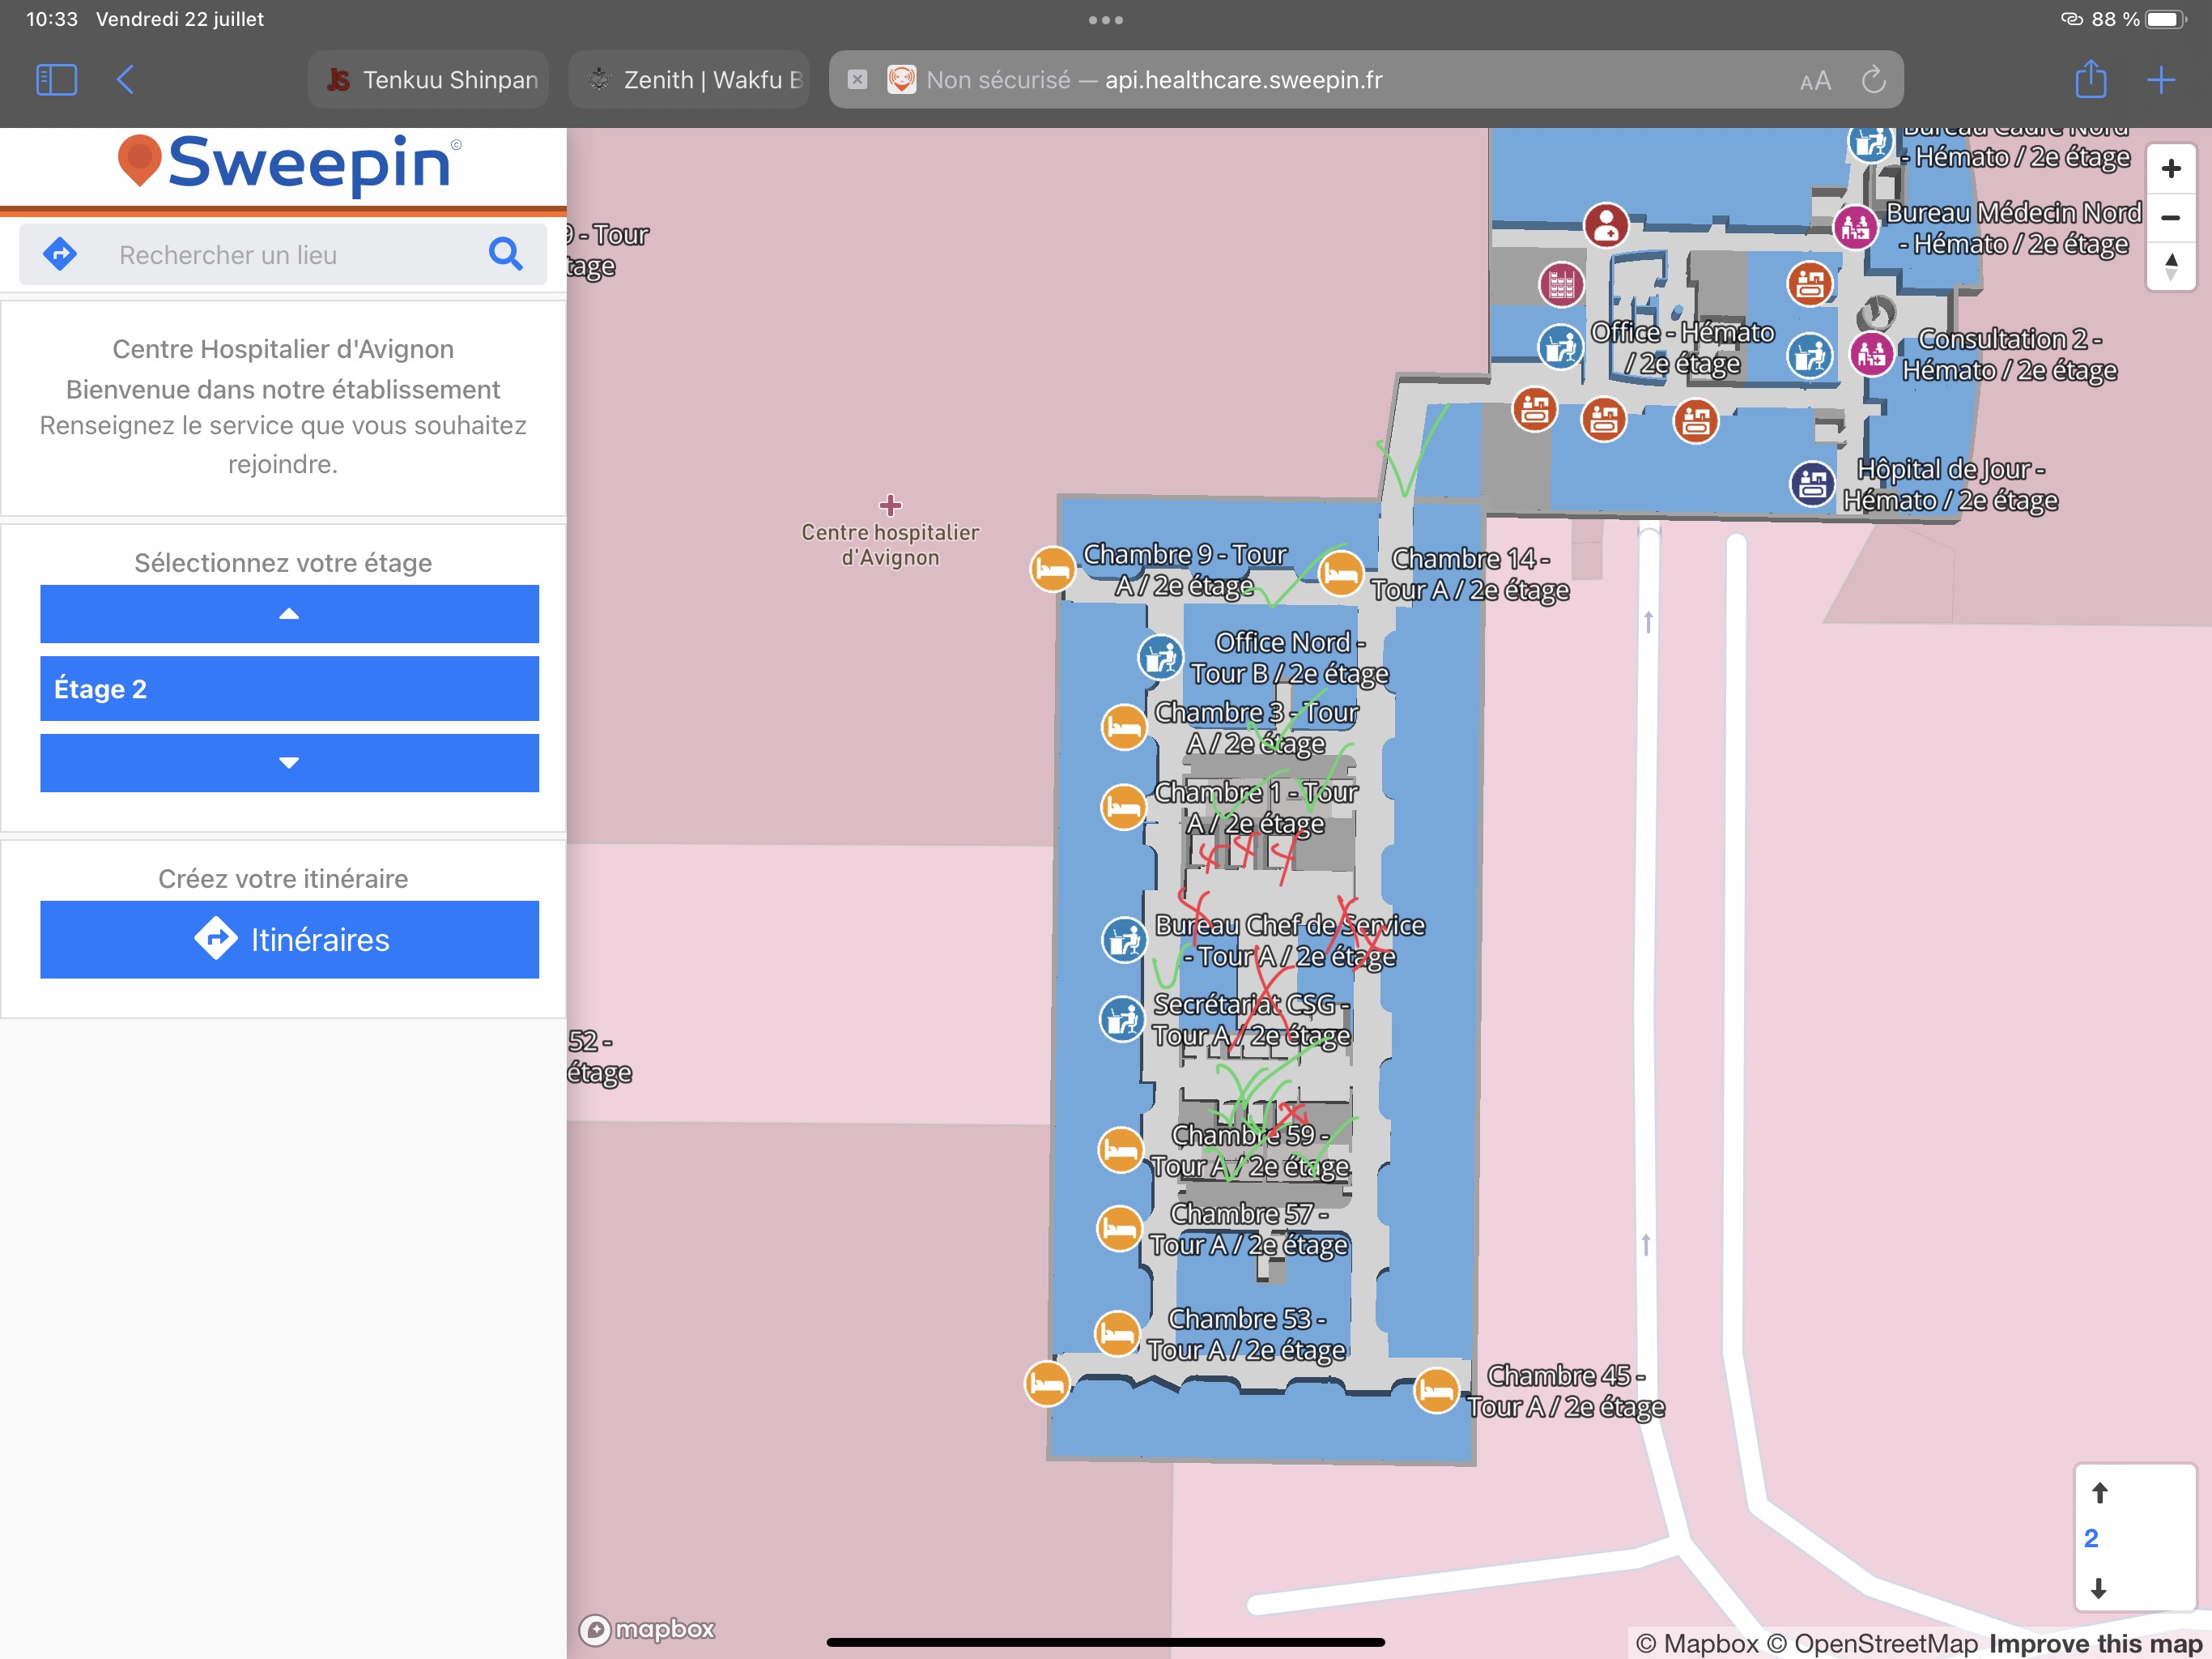Viewport: 2212px width, 1659px height.
Task: Tap Hôpital de Jour Hémato marker
Action: pyautogui.click(x=1812, y=485)
